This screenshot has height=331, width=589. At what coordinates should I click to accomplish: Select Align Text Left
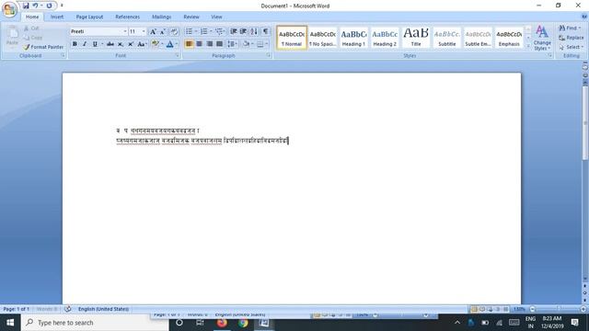[x=189, y=44]
